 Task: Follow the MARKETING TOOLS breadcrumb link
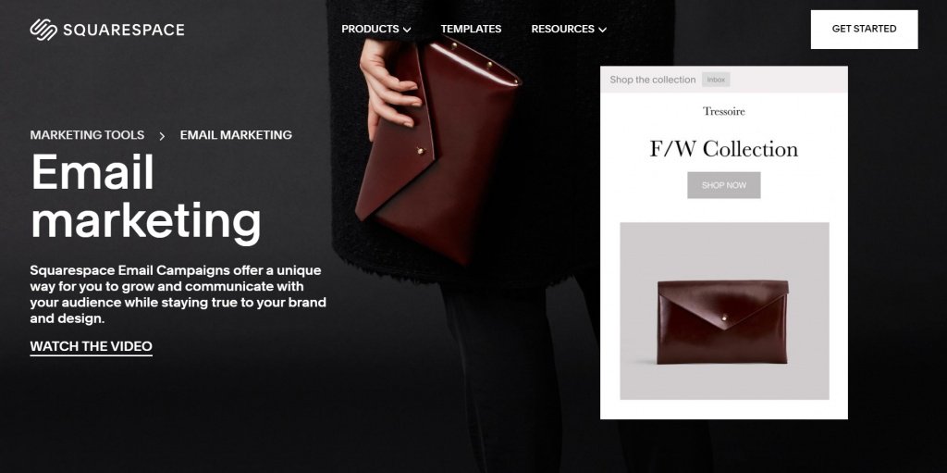click(87, 135)
